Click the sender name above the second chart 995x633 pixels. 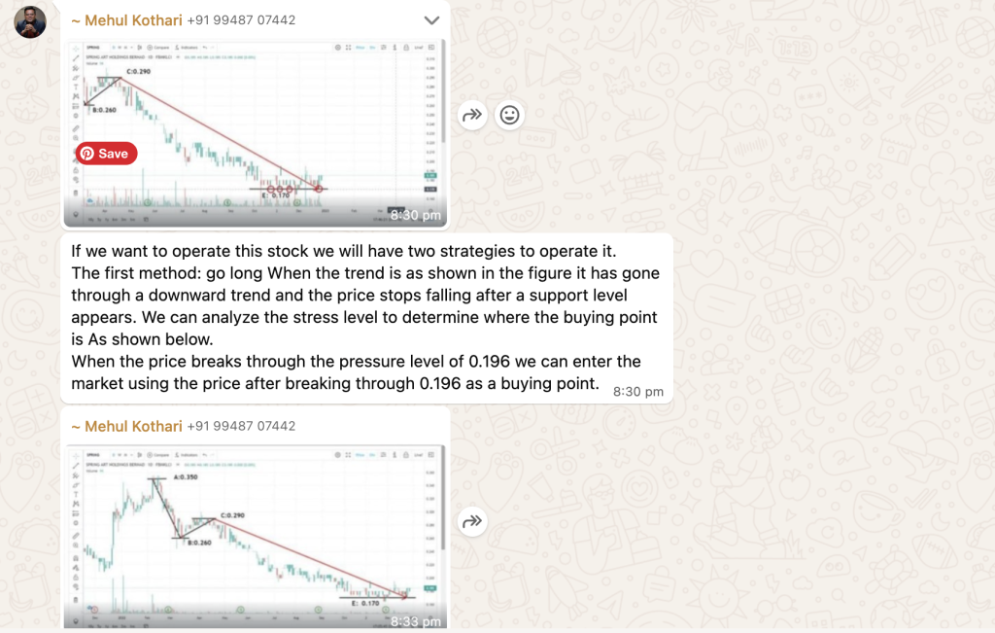point(126,426)
